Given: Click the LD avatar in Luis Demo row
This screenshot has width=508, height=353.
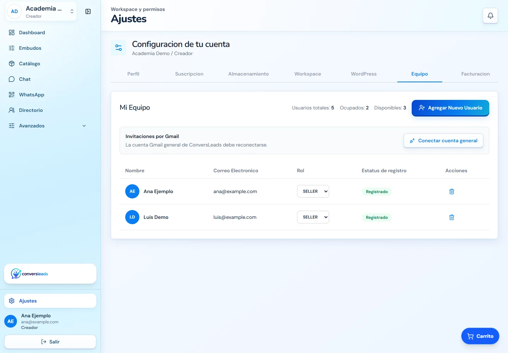Looking at the screenshot, I should point(132,217).
